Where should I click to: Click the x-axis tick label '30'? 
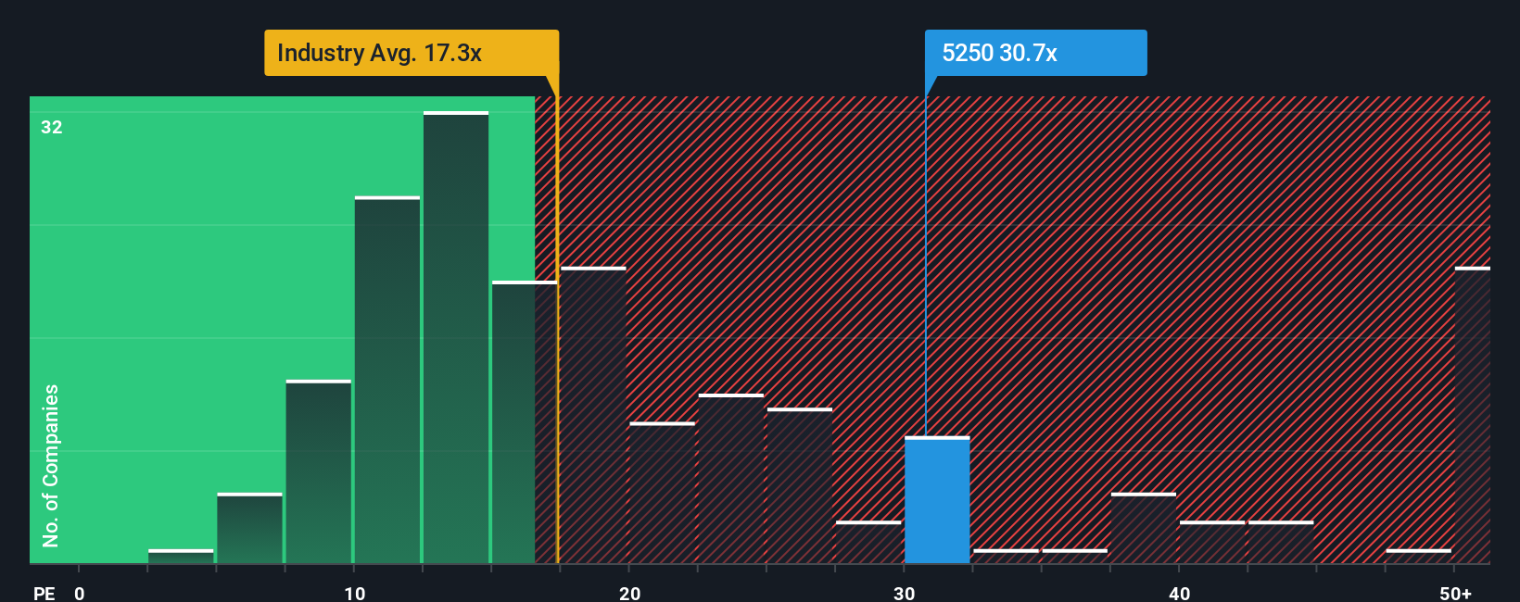click(905, 593)
